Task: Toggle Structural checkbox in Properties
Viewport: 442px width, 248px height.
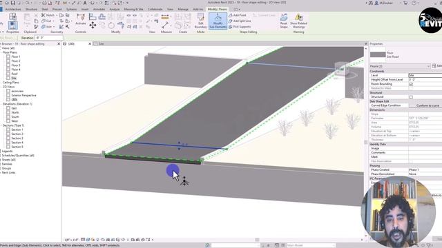Action: [411, 97]
